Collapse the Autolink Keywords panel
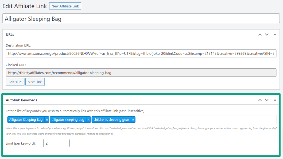 (275, 100)
